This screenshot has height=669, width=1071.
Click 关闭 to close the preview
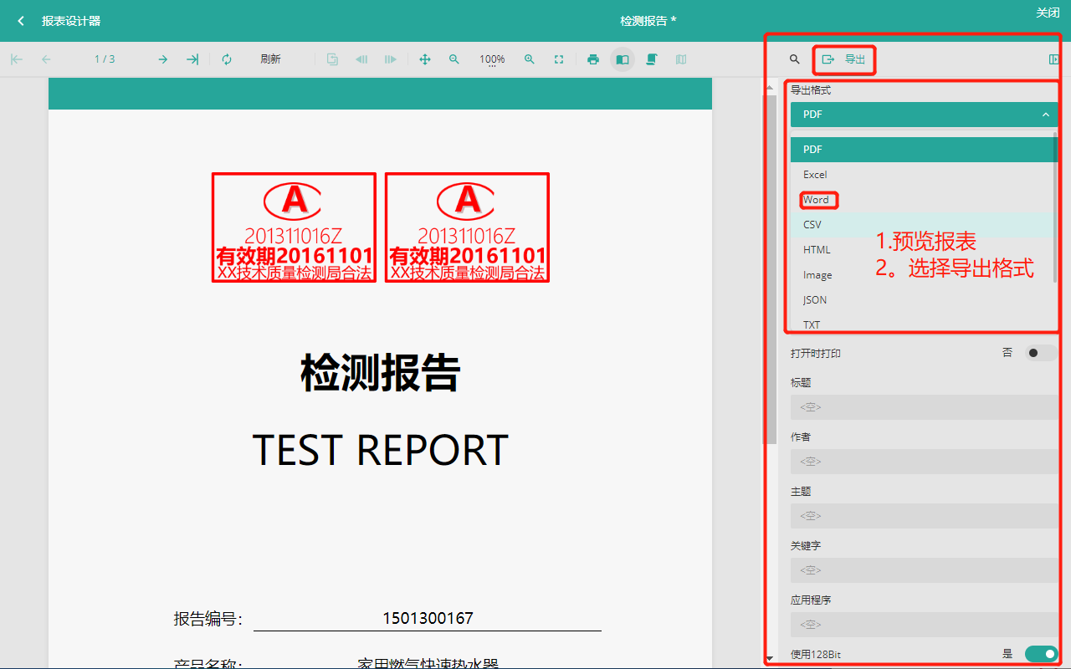(1048, 13)
